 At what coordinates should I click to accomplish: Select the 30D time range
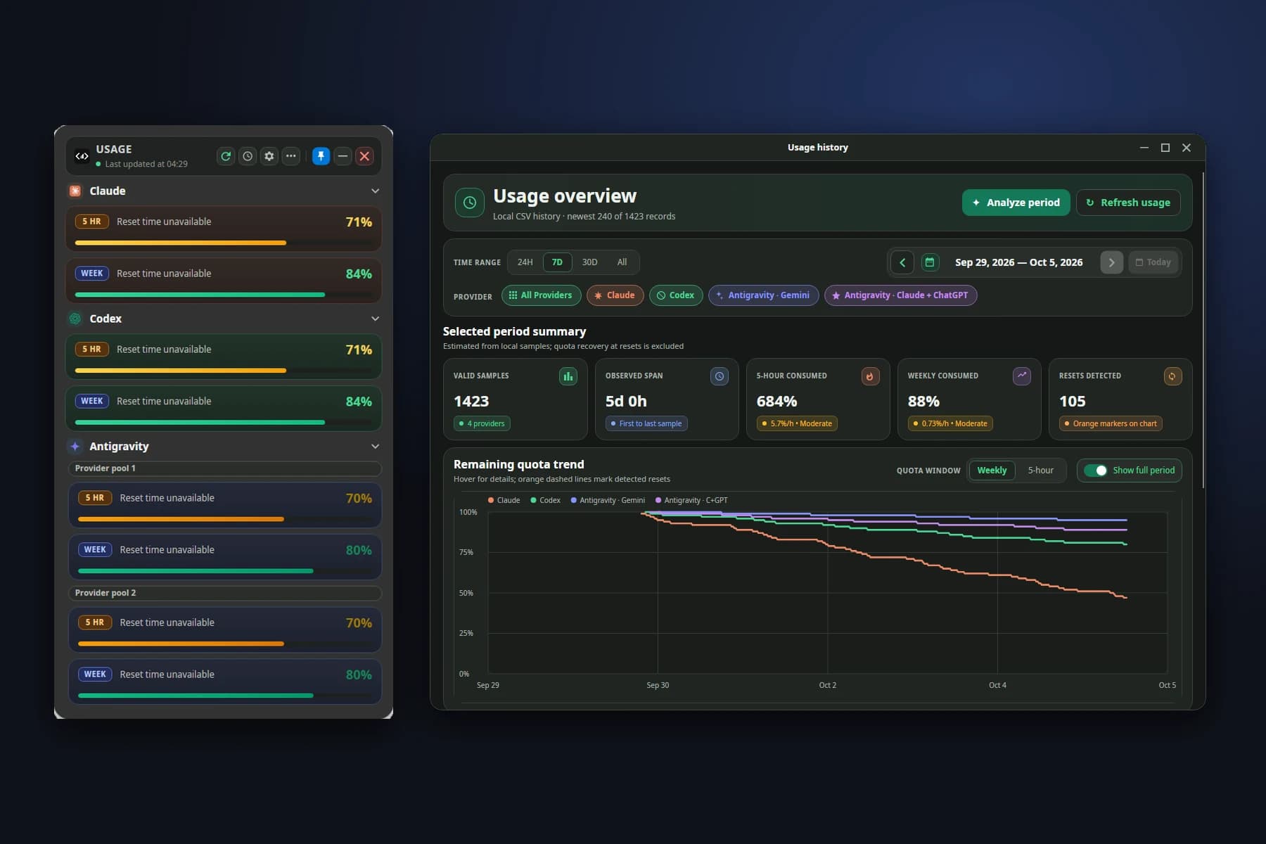(590, 262)
